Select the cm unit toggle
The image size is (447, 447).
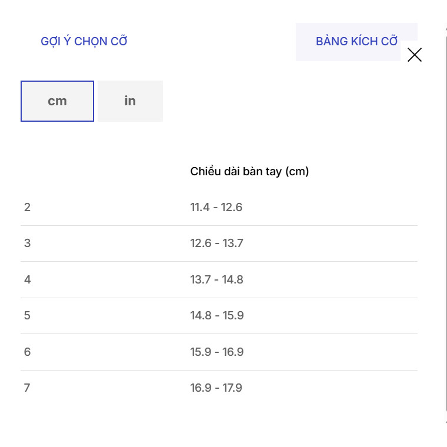tap(57, 101)
